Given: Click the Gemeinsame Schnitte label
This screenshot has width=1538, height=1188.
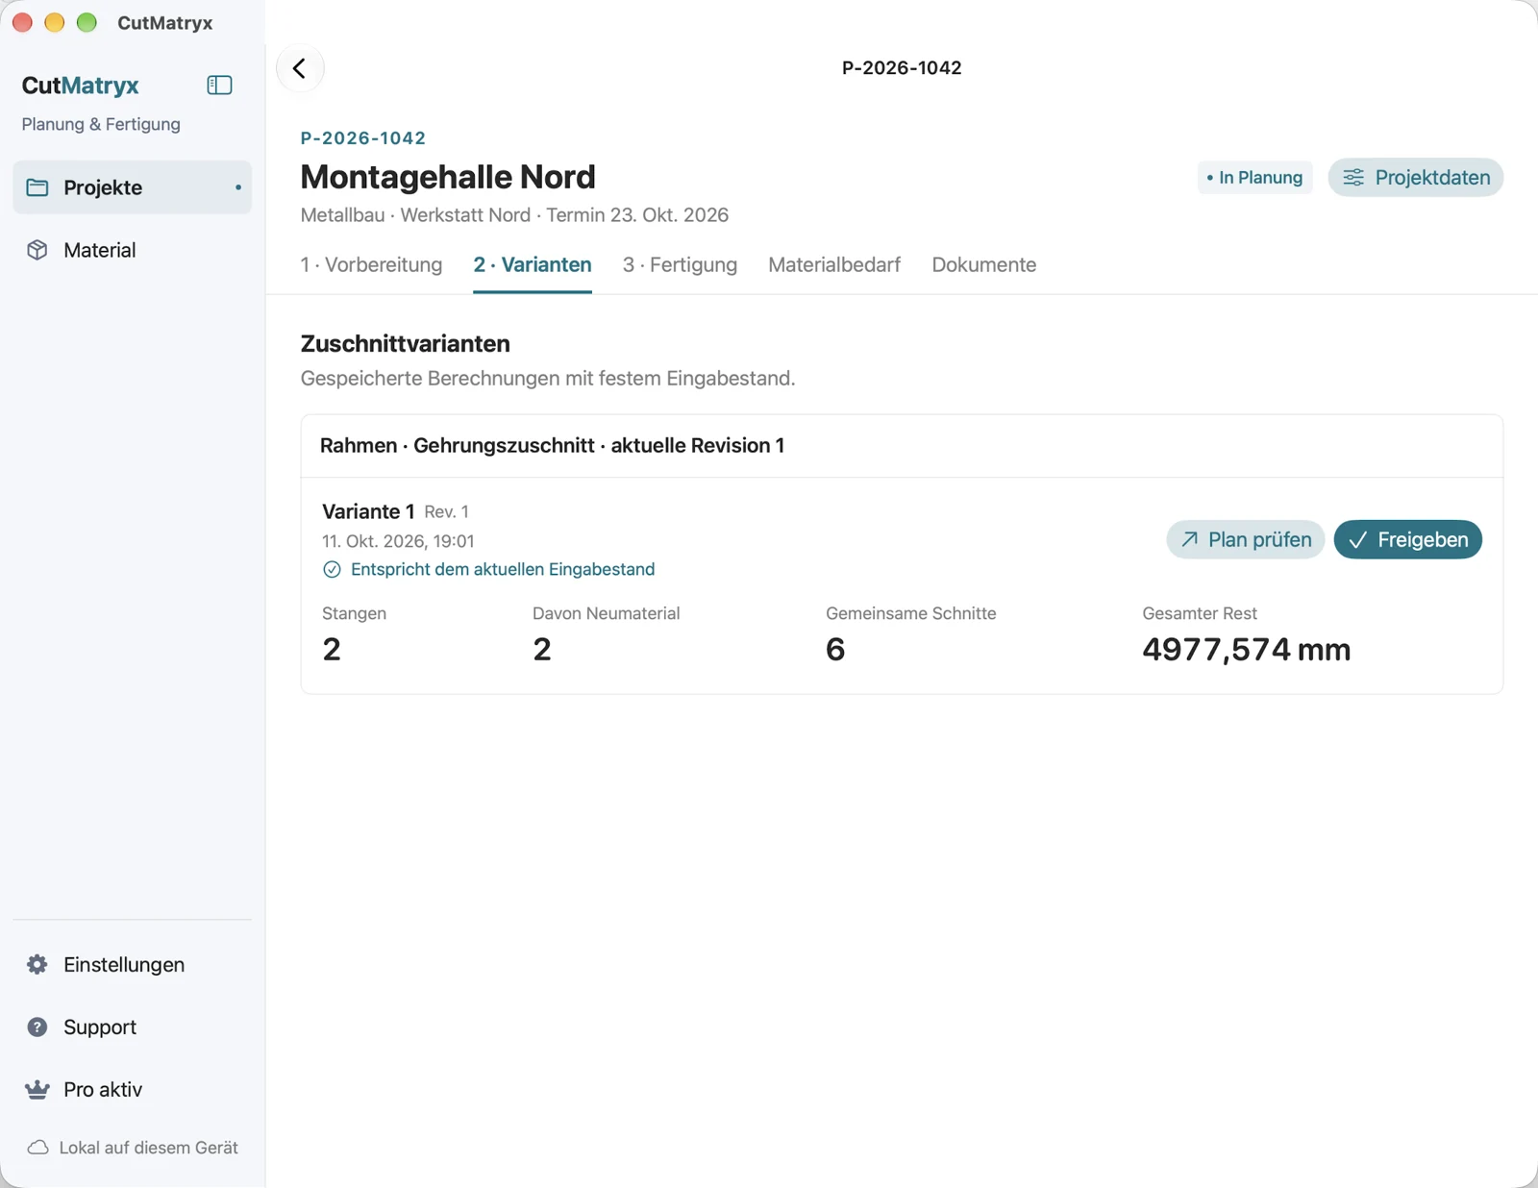Looking at the screenshot, I should [x=910, y=613].
